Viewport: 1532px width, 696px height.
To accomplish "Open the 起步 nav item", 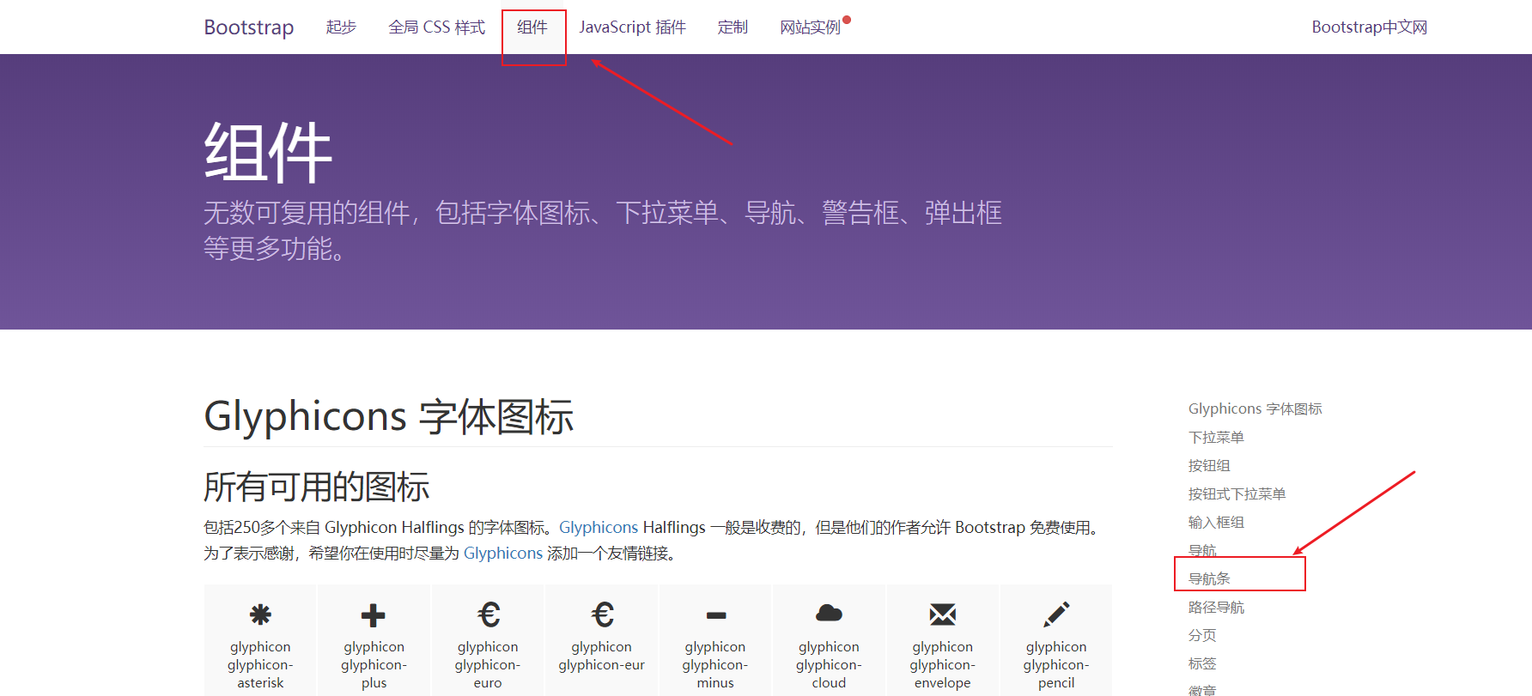I will 341,27.
